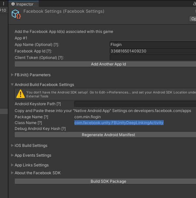This screenshot has height=198, width=196.
Task: Click the Facebook Settings title text
Action: pyautogui.click(x=64, y=11)
